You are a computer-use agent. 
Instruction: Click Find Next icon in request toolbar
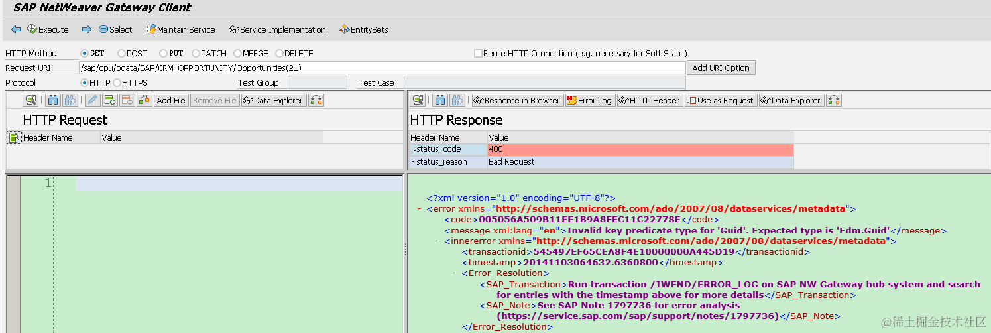(x=69, y=100)
